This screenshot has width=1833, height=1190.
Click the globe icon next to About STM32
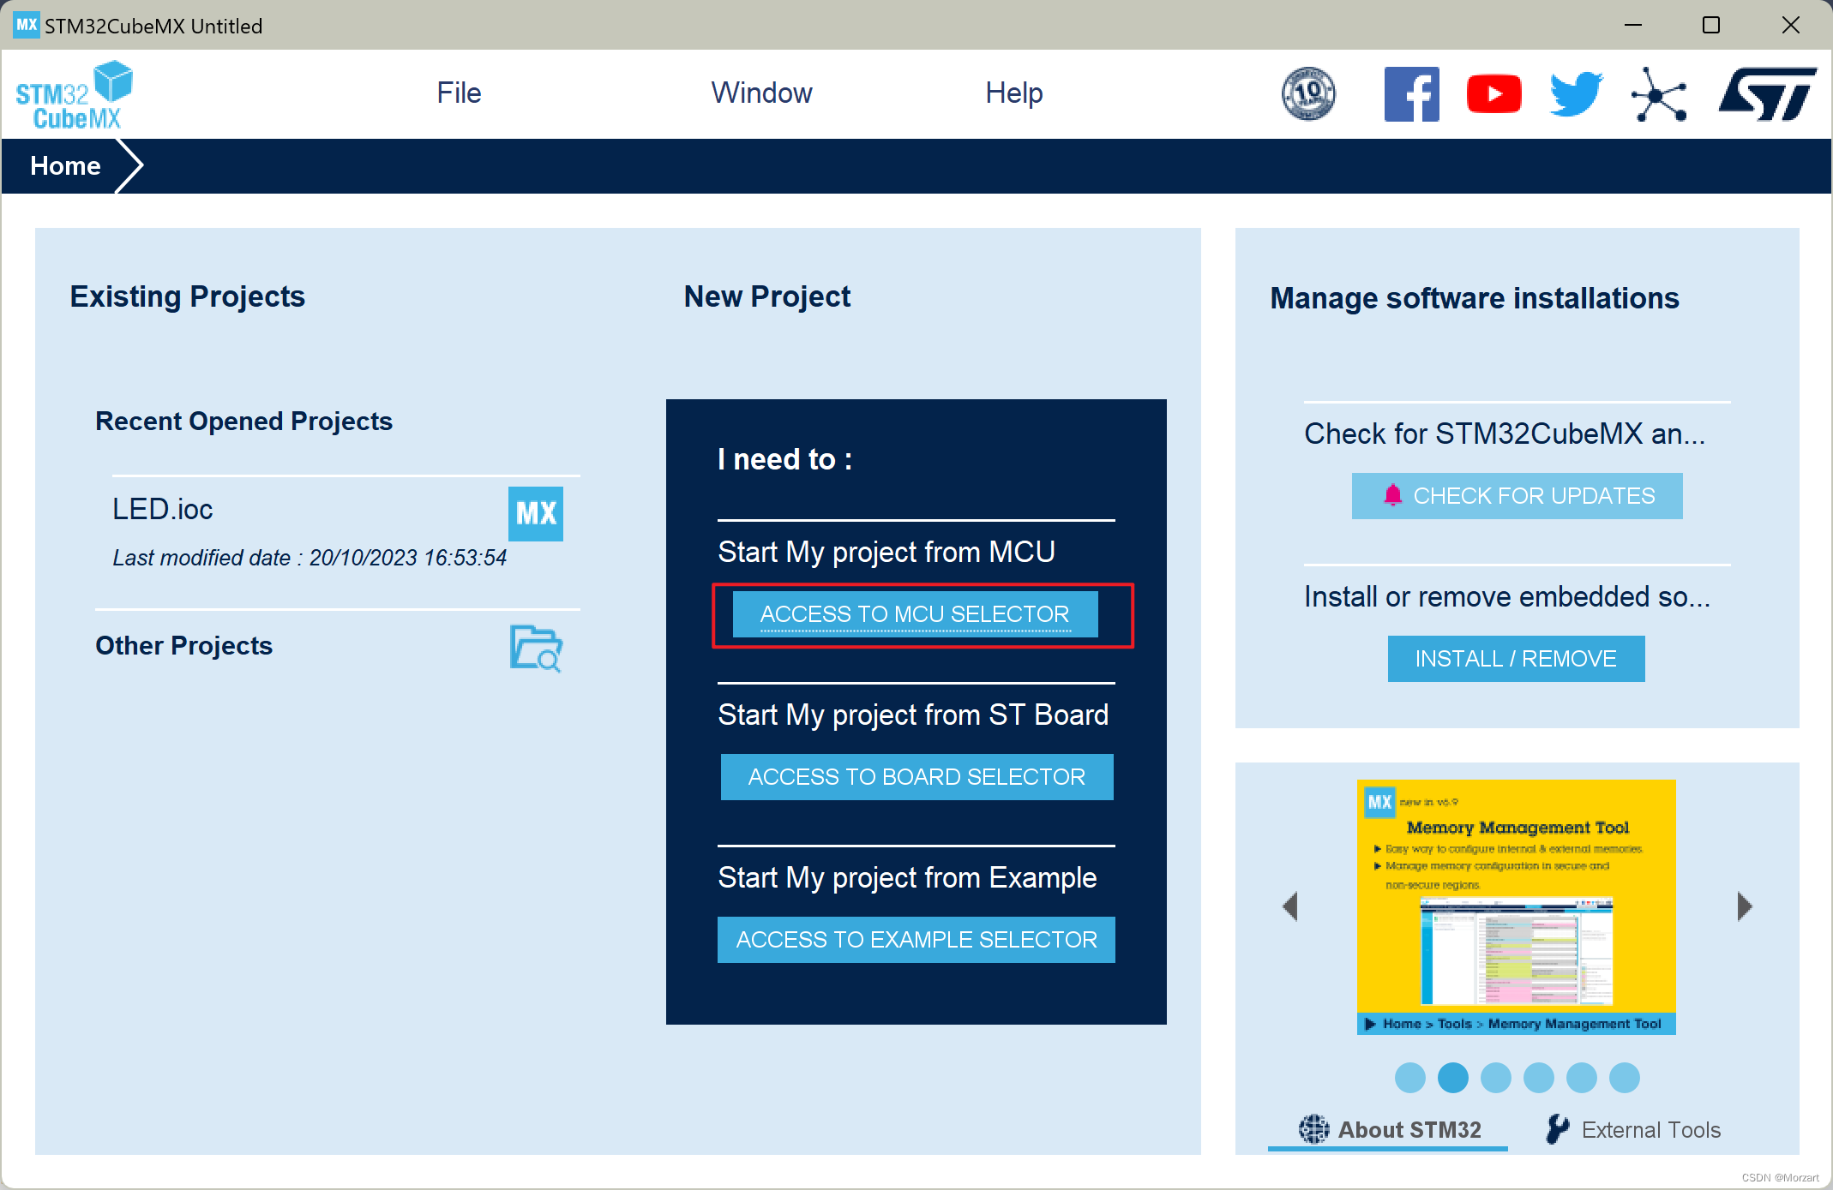click(1313, 1129)
